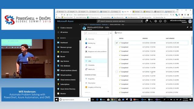Sort by the Status column header
194x109 pixels.
pyautogui.click(x=121, y=38)
